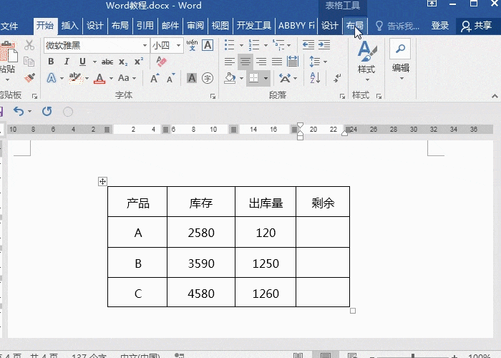Open underline style dropdown arrow
501x358 pixels.
click(94, 62)
